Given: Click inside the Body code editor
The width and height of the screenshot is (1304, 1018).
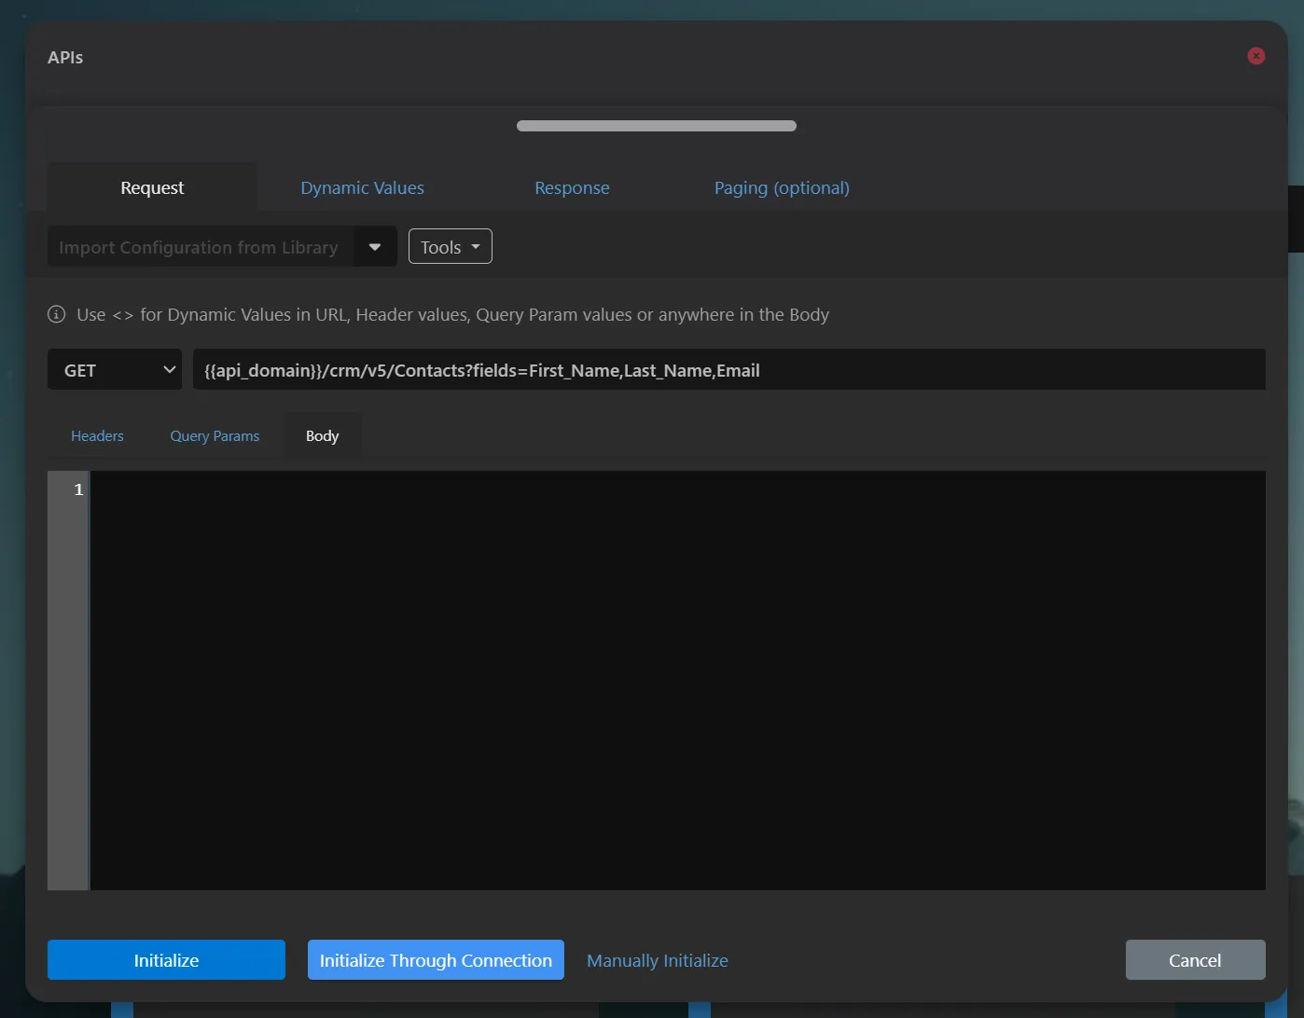Looking at the screenshot, I should pyautogui.click(x=677, y=681).
